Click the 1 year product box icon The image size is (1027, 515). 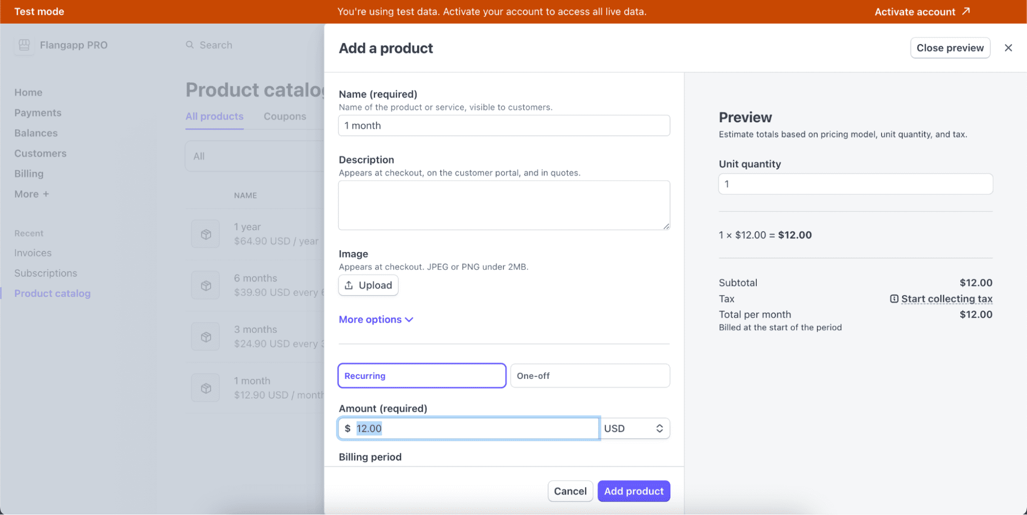tap(206, 234)
